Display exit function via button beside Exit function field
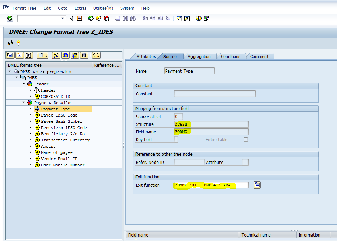337x241 pixels. coord(257,185)
